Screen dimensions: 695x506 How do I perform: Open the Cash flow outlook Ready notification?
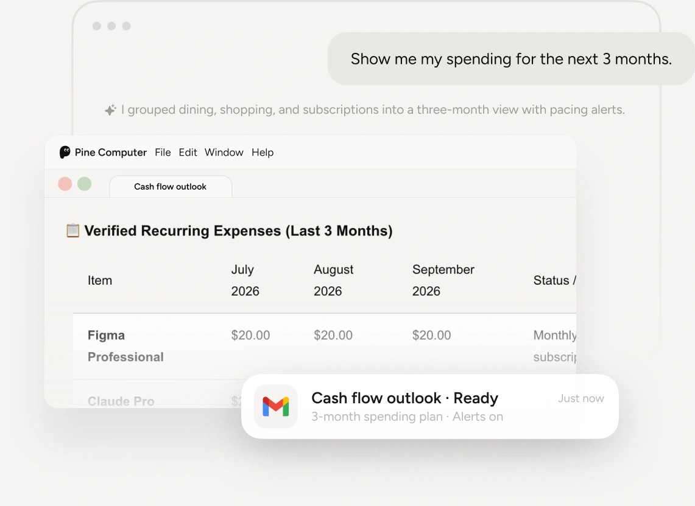coord(429,406)
